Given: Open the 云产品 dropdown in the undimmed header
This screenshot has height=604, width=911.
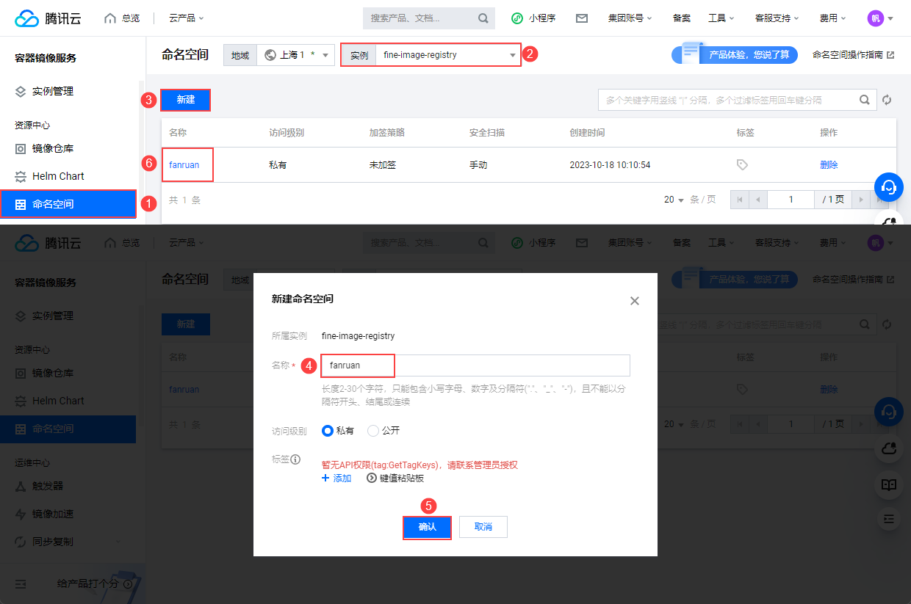Looking at the screenshot, I should pos(187,18).
